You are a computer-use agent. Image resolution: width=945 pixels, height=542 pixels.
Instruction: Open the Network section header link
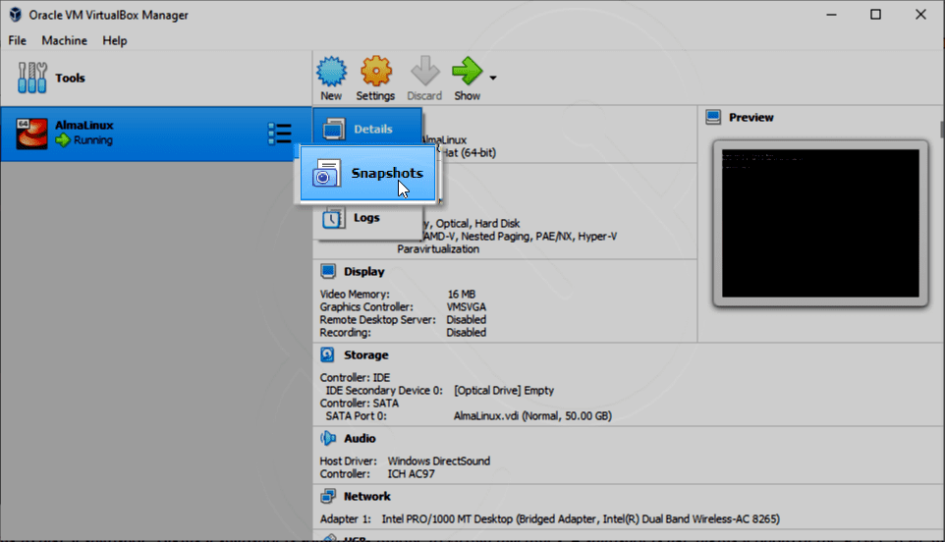[367, 497]
